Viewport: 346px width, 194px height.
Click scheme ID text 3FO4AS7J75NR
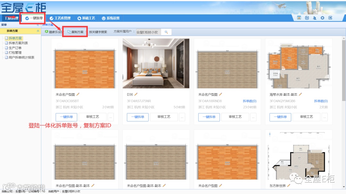[x=139, y=101]
